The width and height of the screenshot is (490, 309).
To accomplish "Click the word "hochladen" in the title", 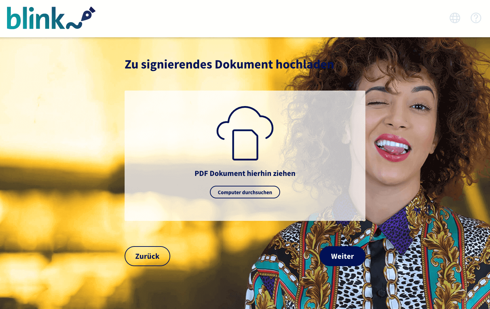I will tap(305, 65).
